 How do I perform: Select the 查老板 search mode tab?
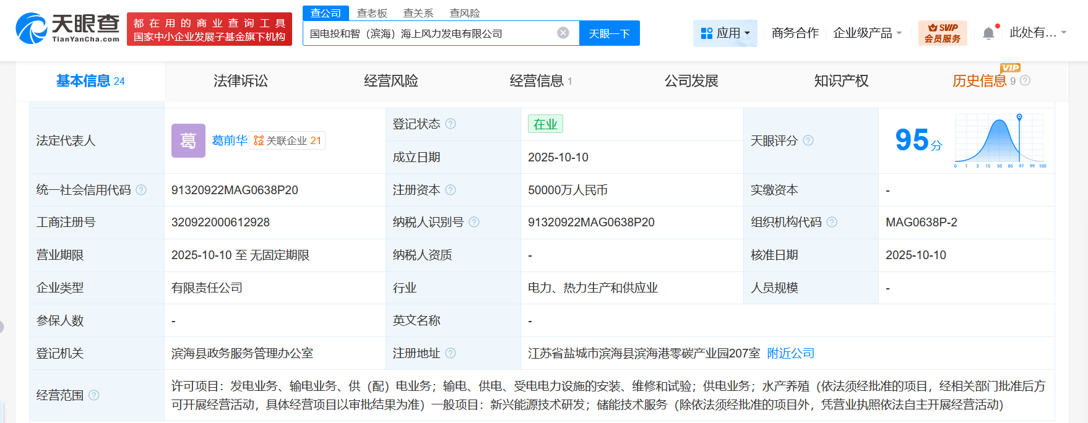point(372,13)
